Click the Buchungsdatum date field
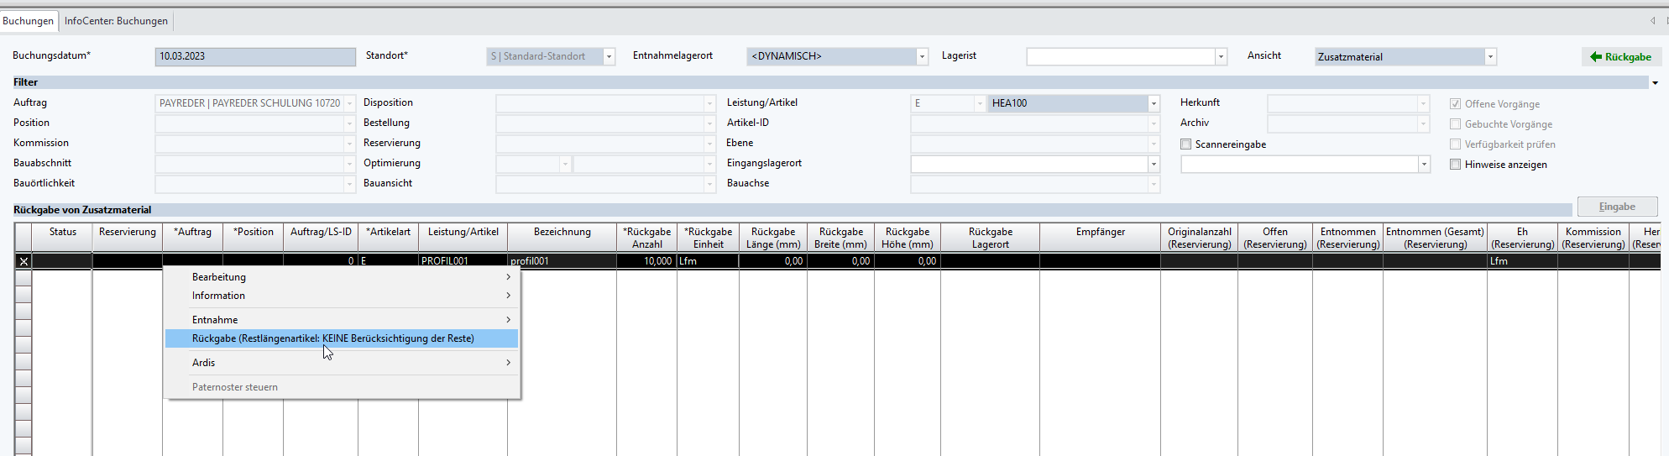The height and width of the screenshot is (456, 1669). [x=255, y=57]
